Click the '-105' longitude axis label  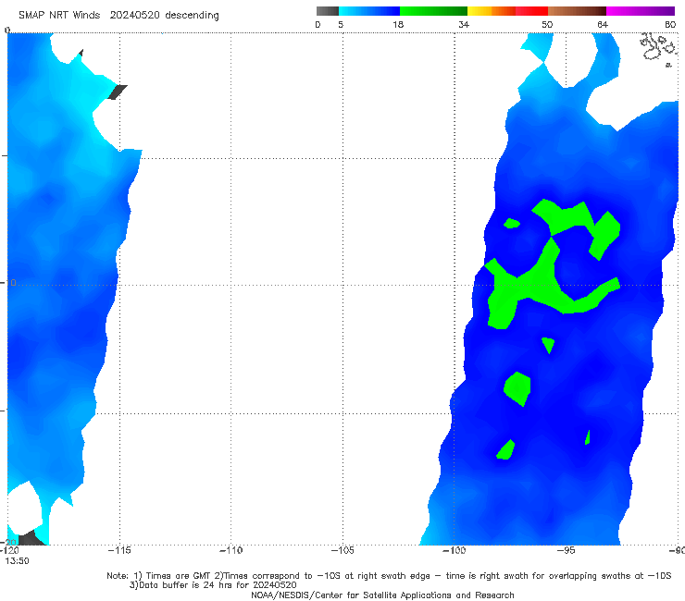[x=342, y=550]
